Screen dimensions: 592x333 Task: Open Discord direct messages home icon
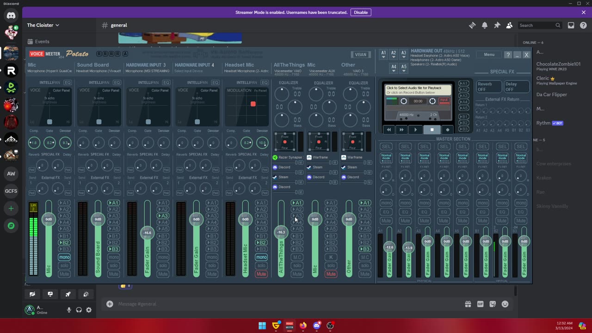tap(11, 15)
